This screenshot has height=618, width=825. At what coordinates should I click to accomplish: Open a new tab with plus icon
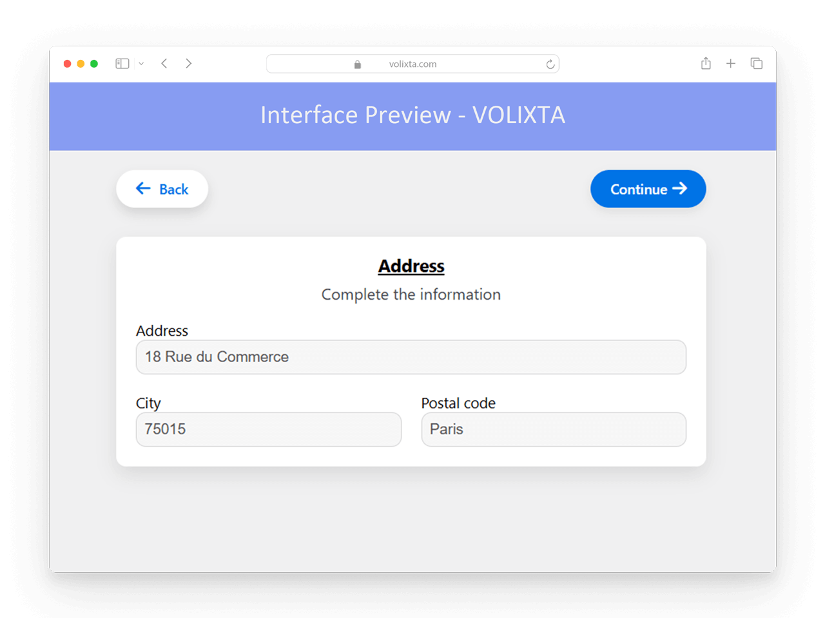point(731,63)
